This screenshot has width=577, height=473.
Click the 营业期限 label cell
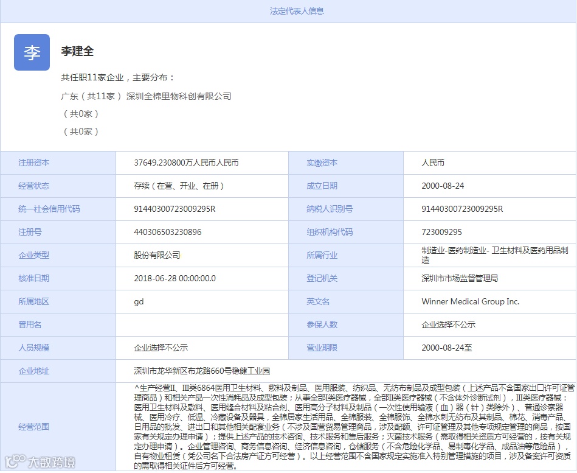pyautogui.click(x=346, y=348)
